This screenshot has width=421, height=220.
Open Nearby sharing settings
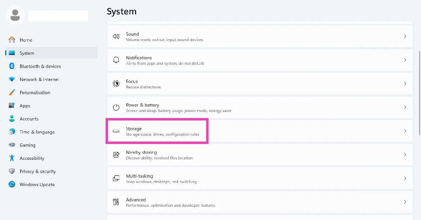pos(159,155)
